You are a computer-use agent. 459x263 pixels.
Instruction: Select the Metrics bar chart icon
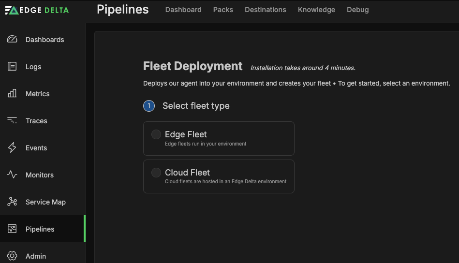point(12,94)
